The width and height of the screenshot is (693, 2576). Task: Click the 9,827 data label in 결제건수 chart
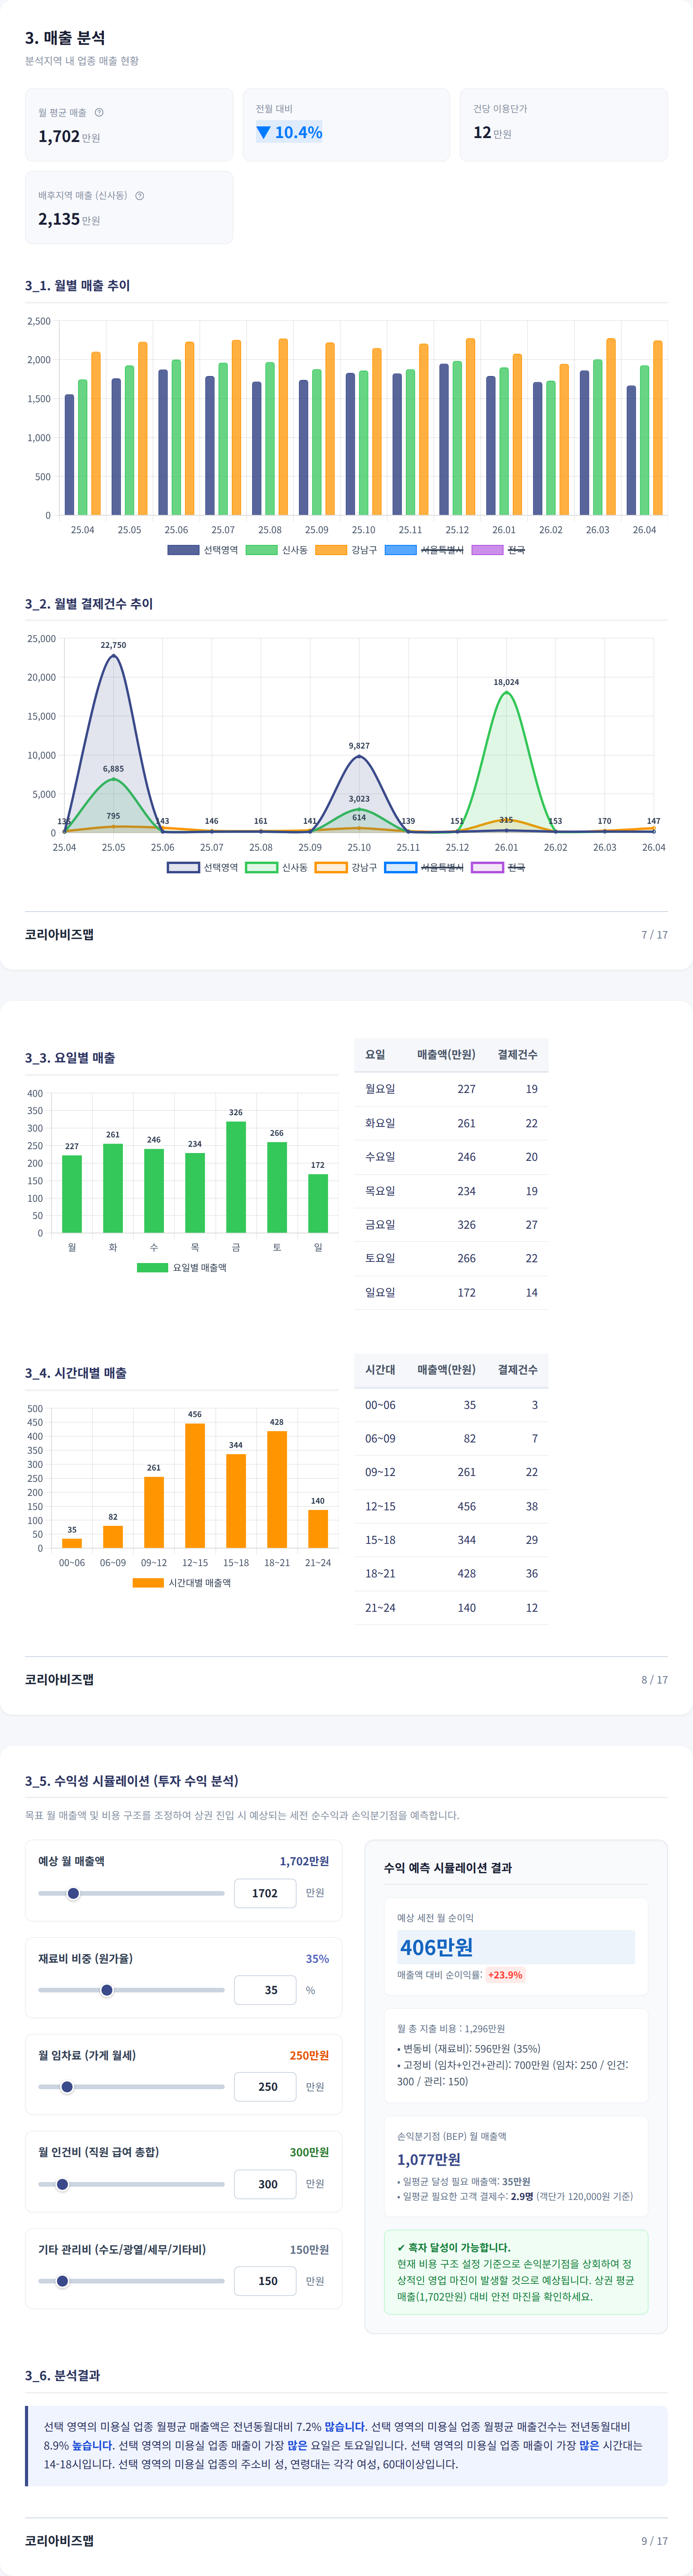pos(359,746)
